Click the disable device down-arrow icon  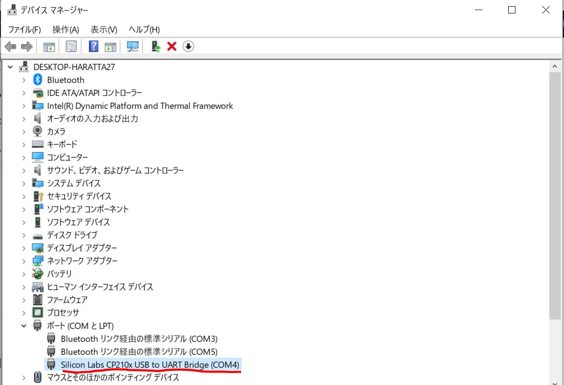pyautogui.click(x=188, y=47)
